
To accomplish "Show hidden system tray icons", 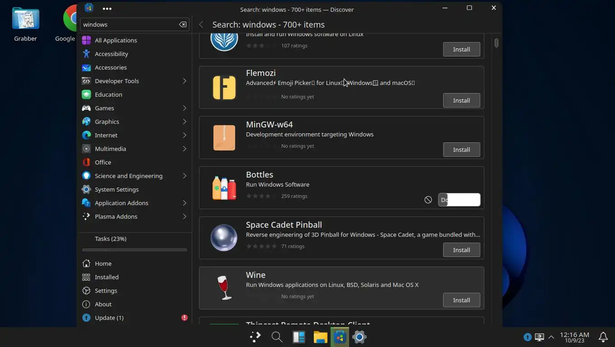I will pos(551,337).
